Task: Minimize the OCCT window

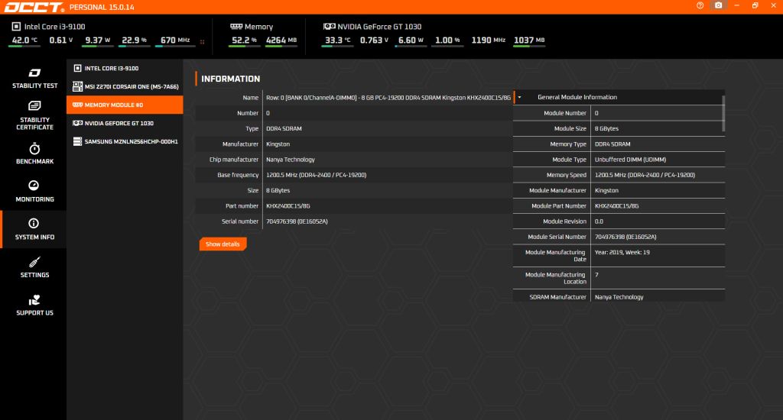Action: [x=736, y=5]
